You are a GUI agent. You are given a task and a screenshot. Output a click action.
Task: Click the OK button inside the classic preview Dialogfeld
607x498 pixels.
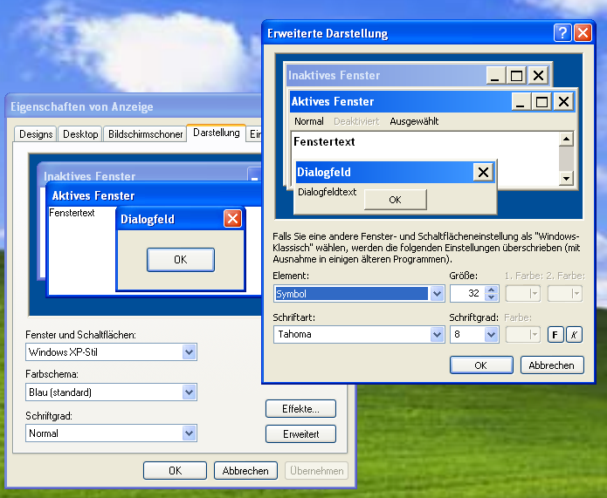click(396, 200)
